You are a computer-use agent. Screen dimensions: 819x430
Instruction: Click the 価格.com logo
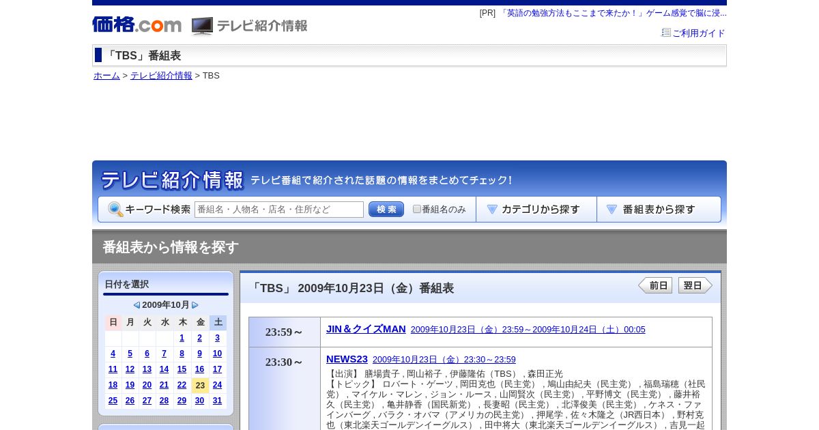(136, 25)
